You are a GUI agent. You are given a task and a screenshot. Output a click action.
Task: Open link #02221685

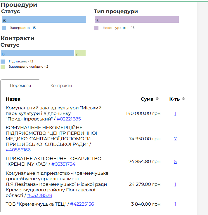coord(69,119)
